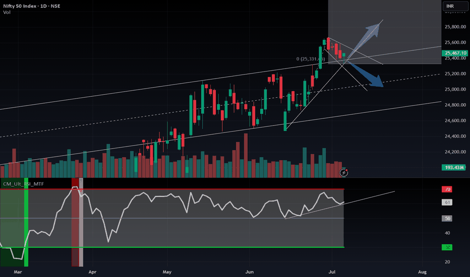
Task: Click the May label on time axis
Action: click(167, 272)
